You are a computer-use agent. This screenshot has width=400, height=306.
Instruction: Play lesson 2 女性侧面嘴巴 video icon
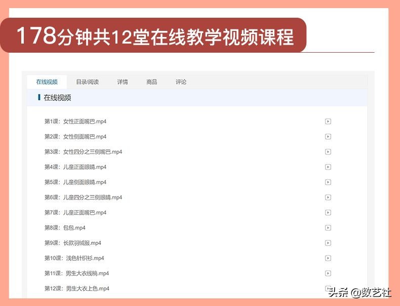(x=328, y=137)
